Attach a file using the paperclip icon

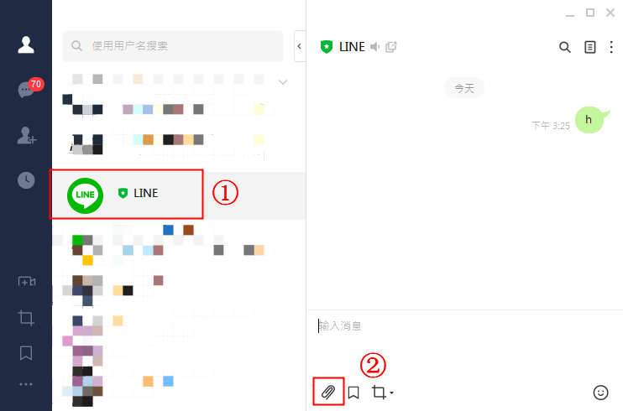(328, 393)
